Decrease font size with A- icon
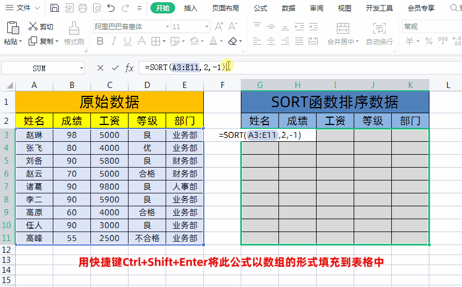Image resolution: width=462 pixels, height=287 pixels. (233, 26)
